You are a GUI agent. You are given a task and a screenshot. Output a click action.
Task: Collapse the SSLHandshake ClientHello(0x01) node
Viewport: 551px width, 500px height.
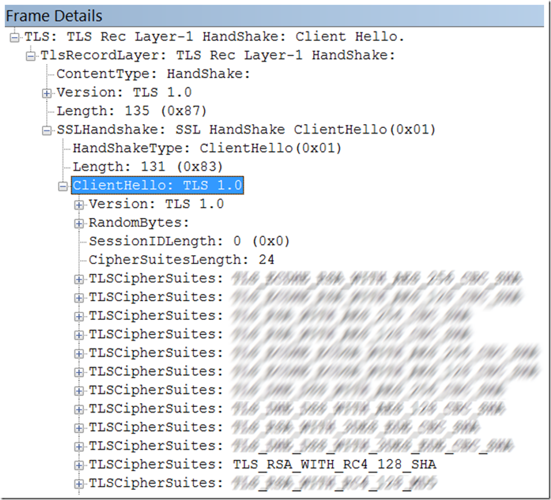coord(47,130)
